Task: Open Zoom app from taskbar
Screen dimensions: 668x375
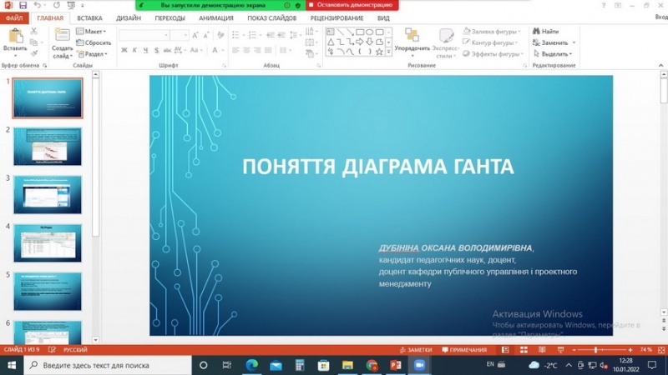Action: coord(419,365)
